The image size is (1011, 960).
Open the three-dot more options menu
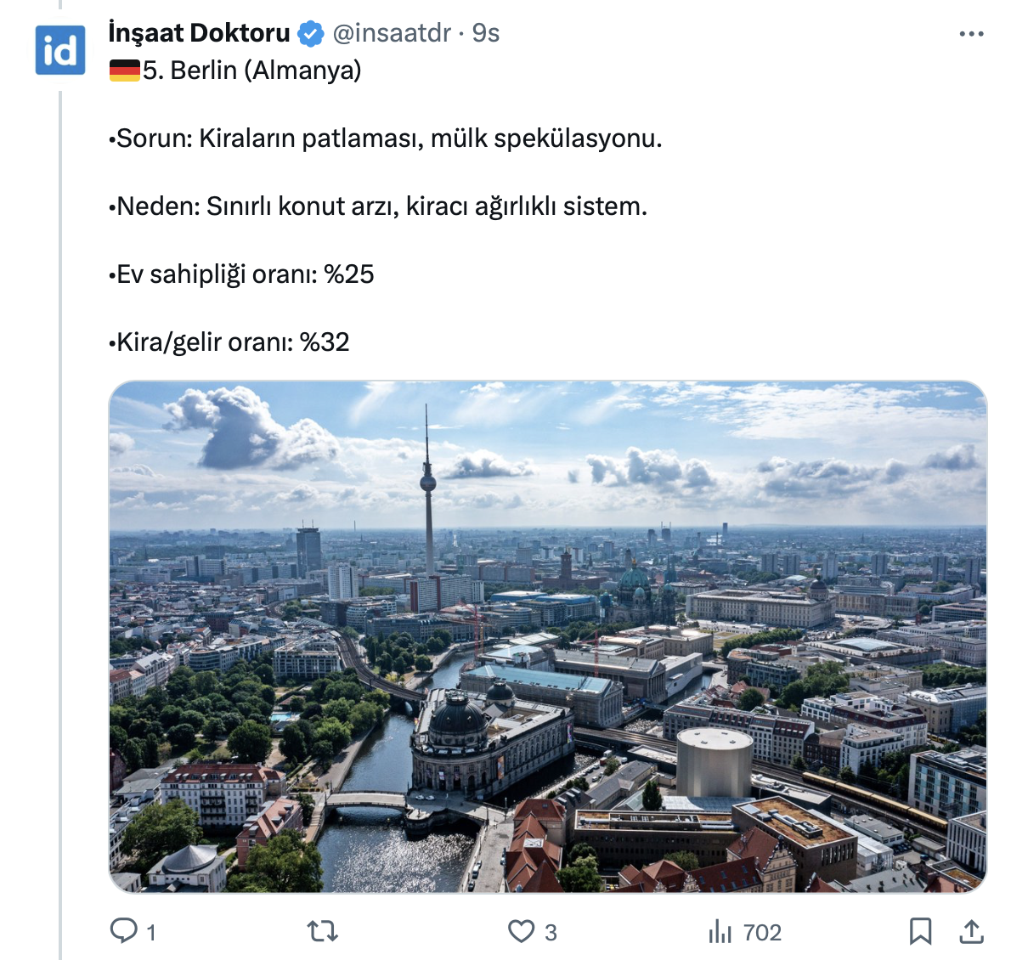pyautogui.click(x=971, y=34)
